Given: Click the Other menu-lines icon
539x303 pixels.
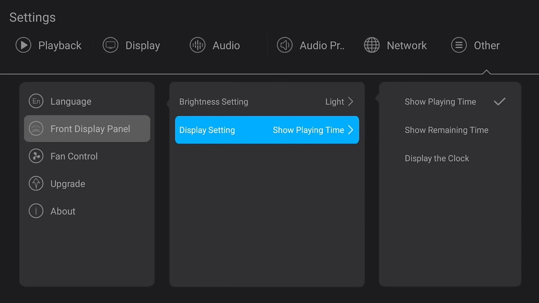Looking at the screenshot, I should pos(459,45).
